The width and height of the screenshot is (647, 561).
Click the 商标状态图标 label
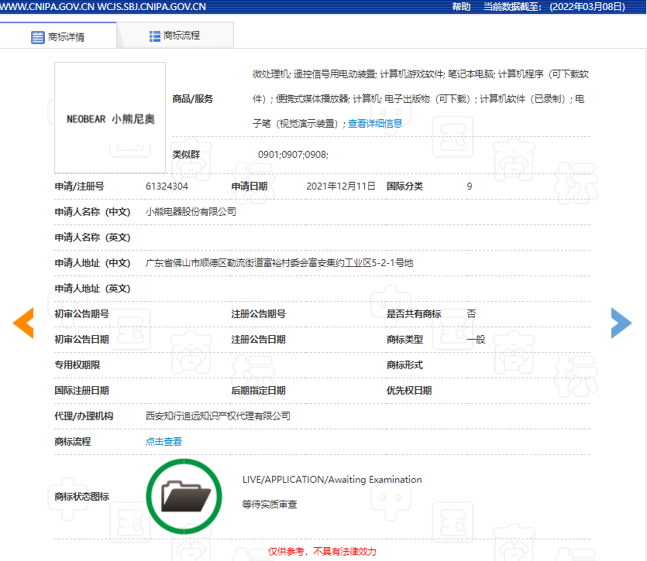click(x=81, y=497)
